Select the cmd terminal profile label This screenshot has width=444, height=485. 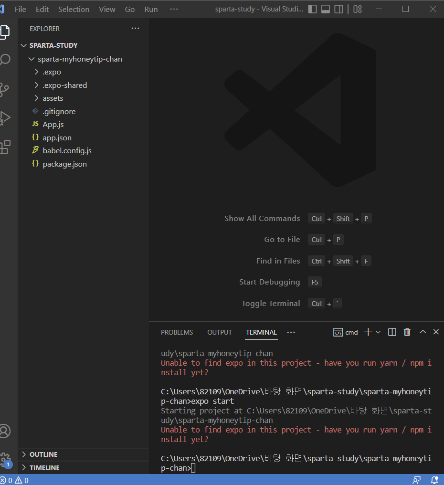click(x=346, y=332)
